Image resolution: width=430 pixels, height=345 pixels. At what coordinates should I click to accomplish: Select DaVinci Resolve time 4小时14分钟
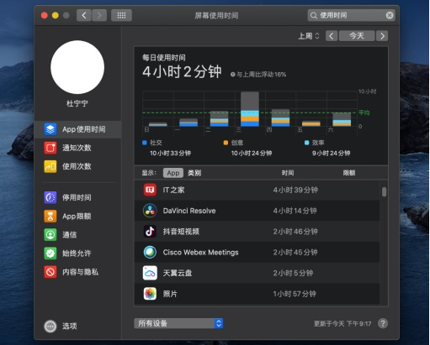[295, 211]
